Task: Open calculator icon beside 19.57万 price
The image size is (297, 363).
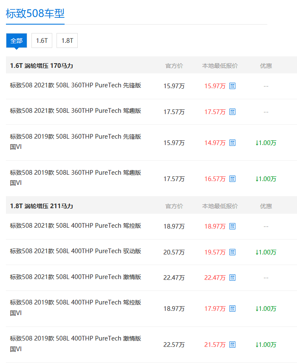Action: point(232,252)
